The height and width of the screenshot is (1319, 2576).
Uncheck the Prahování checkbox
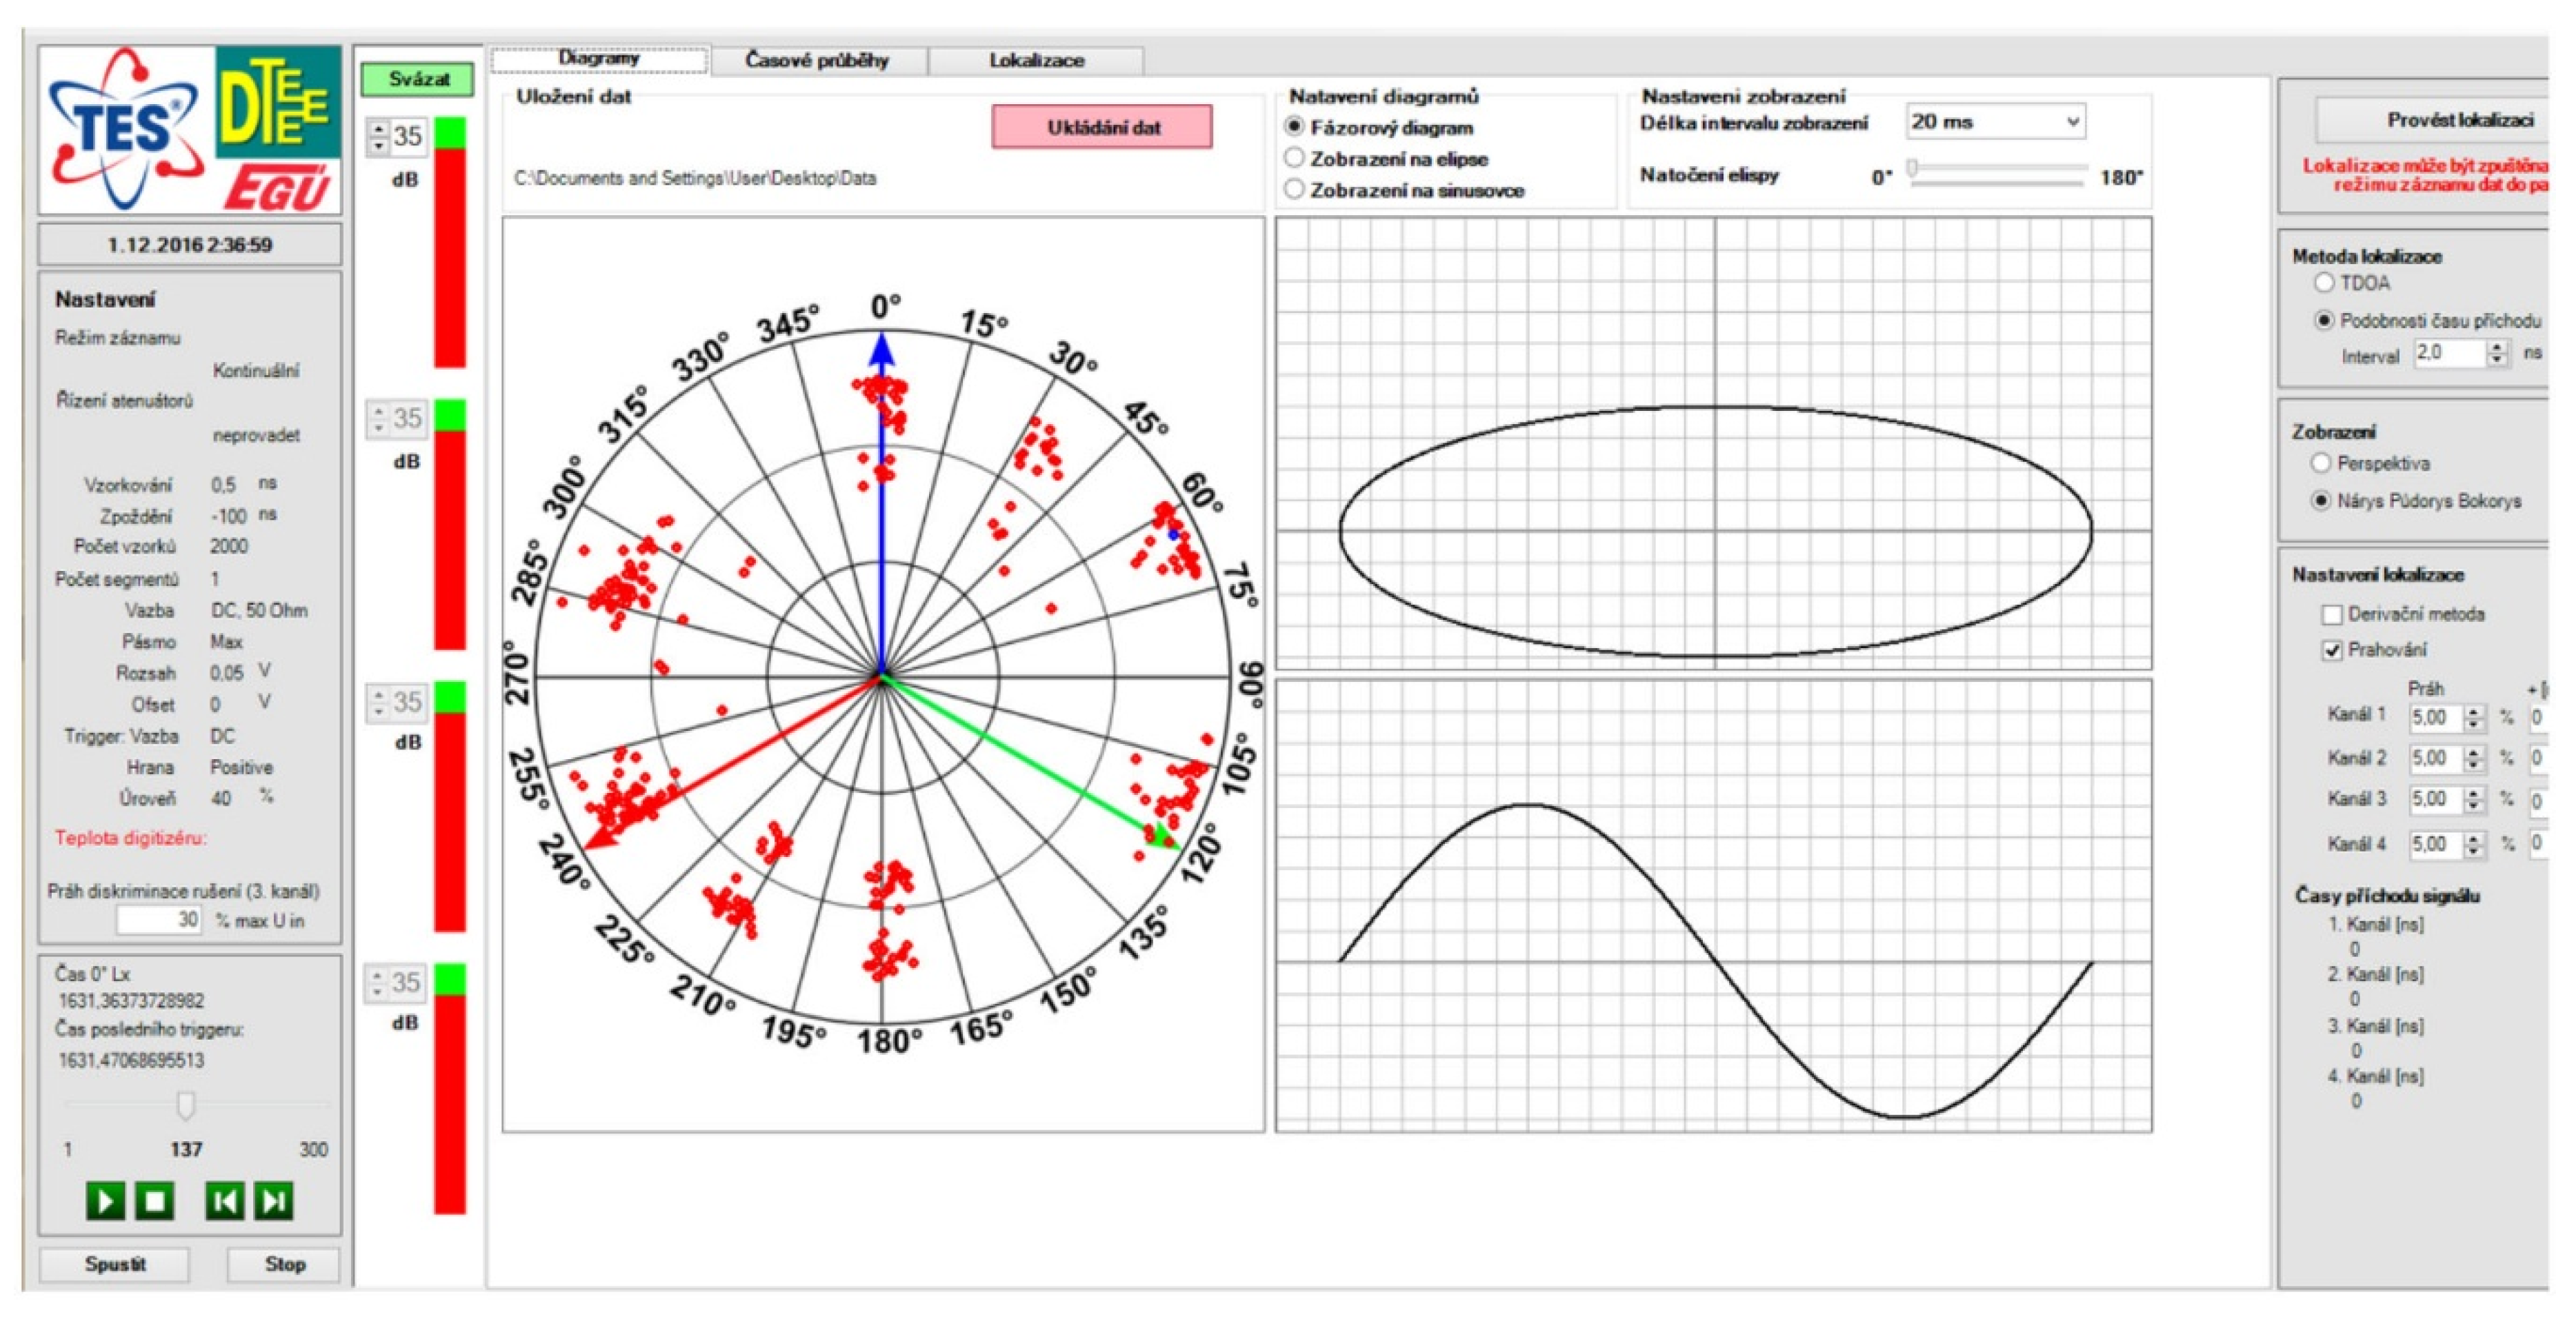tap(2332, 651)
